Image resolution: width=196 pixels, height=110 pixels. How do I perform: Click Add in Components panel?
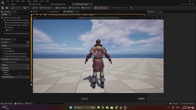point(4,14)
